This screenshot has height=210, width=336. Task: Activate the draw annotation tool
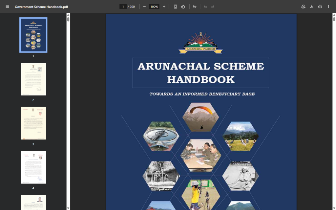click(195, 7)
